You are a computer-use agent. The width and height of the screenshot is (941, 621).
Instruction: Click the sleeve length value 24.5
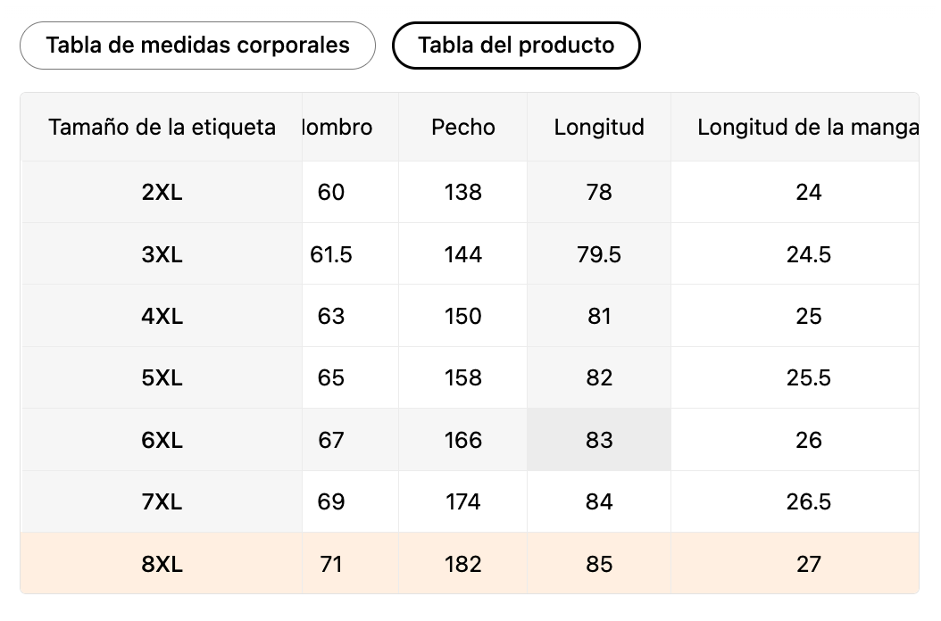coord(808,255)
